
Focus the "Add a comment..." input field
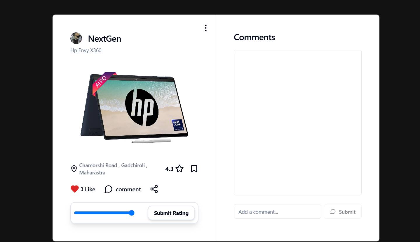coord(277,212)
